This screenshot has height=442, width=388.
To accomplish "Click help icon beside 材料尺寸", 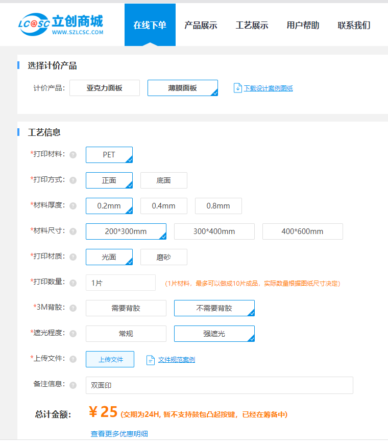I will 73,231.
